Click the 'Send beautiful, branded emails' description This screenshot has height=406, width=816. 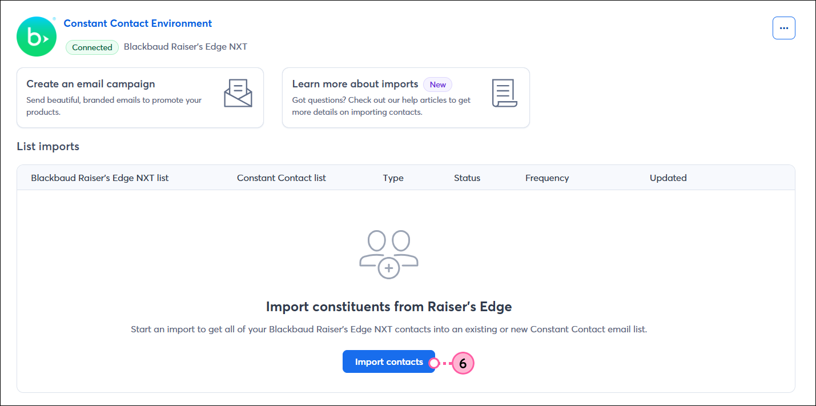click(x=114, y=106)
